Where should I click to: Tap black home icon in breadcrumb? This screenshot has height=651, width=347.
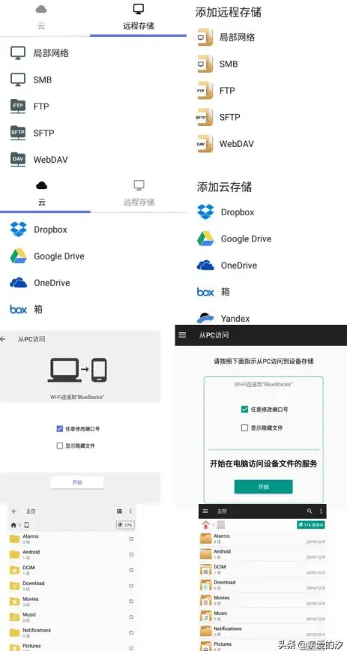pyautogui.click(x=13, y=525)
